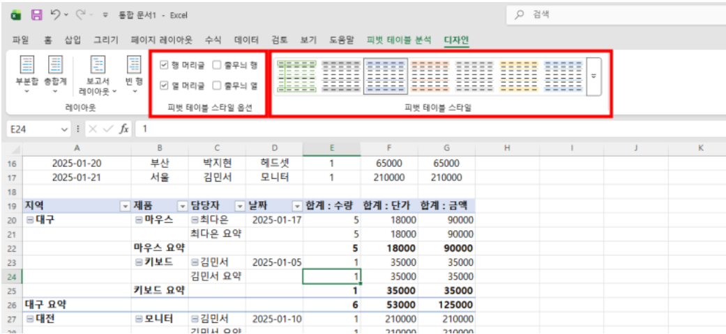Toggle the 열 머리글 checkbox
The height and width of the screenshot is (334, 726).
coord(164,86)
